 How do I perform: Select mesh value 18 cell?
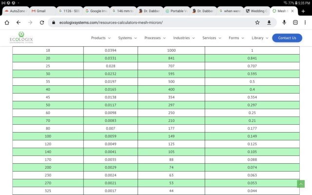(48, 50)
